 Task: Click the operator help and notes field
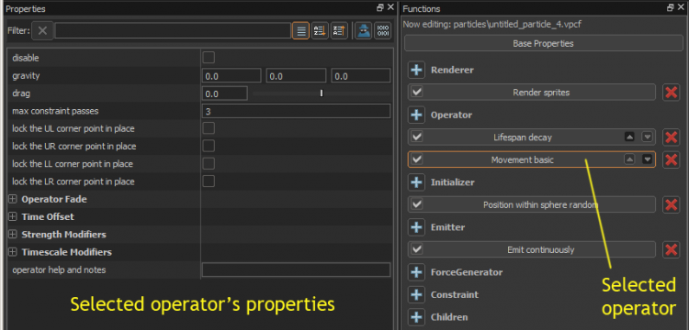point(296,270)
